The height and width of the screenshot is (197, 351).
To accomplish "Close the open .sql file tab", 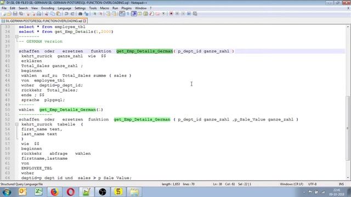I will [x=84, y=21].
